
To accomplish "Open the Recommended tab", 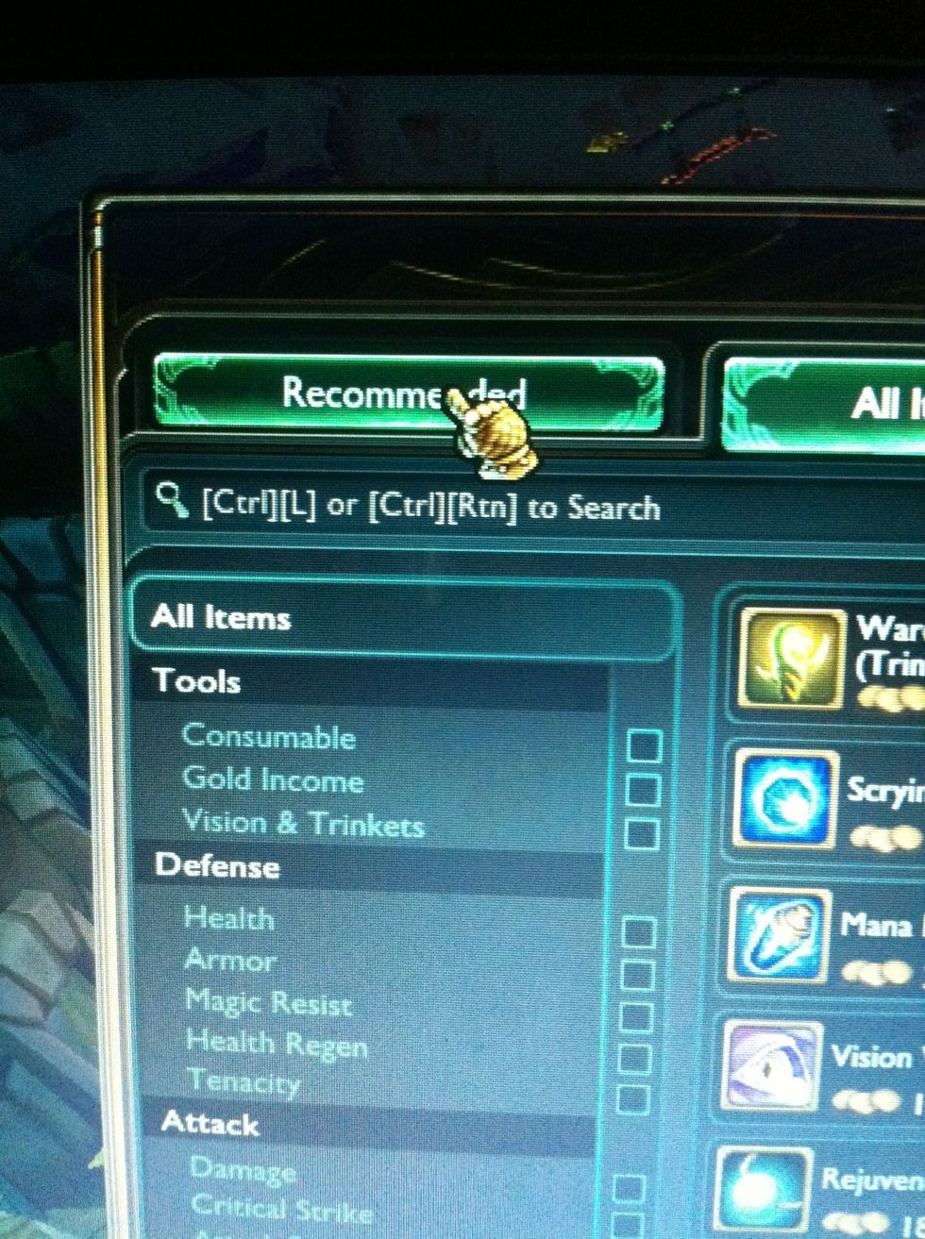I will click(408, 393).
